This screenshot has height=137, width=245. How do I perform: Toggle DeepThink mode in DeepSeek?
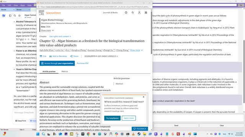point(20,121)
